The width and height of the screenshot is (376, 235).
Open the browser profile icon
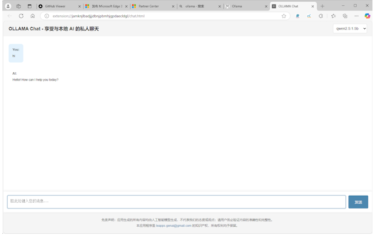tap(8, 6)
